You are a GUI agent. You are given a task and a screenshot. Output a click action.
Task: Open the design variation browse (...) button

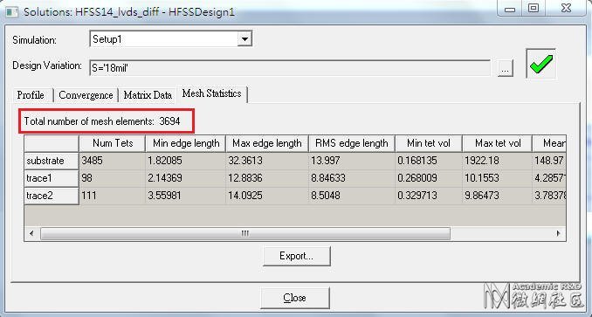coord(506,69)
